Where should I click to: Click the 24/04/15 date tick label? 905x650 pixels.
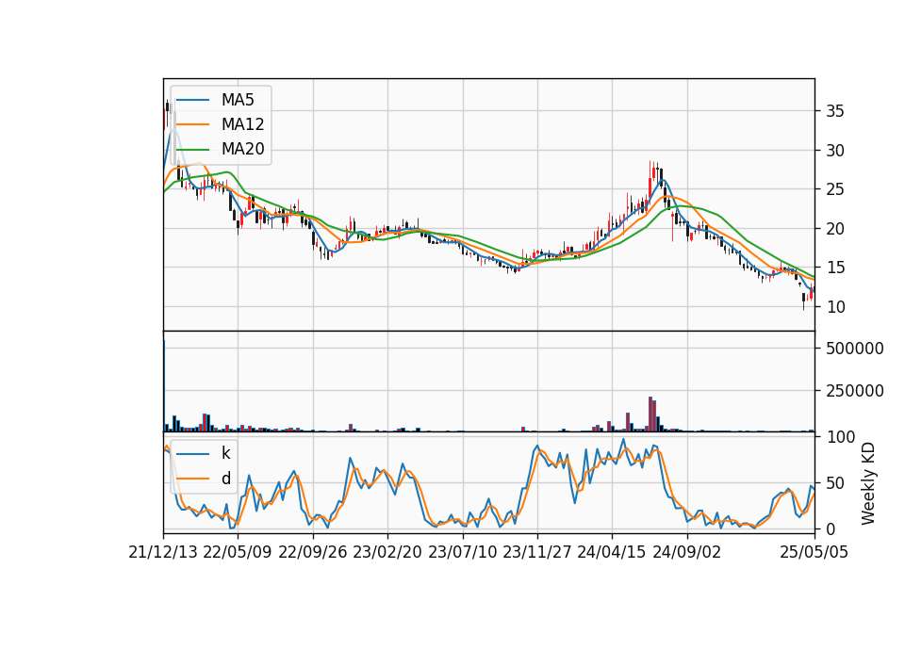[x=612, y=552]
